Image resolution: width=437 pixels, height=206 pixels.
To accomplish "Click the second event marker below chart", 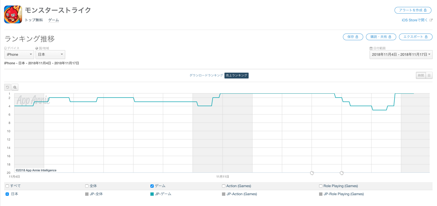I will click(342, 173).
